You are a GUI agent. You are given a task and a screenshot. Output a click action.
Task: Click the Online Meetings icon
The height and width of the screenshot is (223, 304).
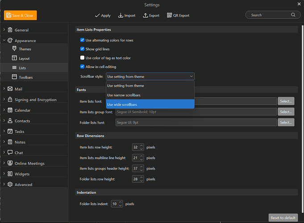coord(10,163)
